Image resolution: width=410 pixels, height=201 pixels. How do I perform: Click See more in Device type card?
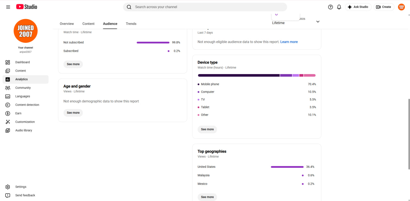[207, 129]
